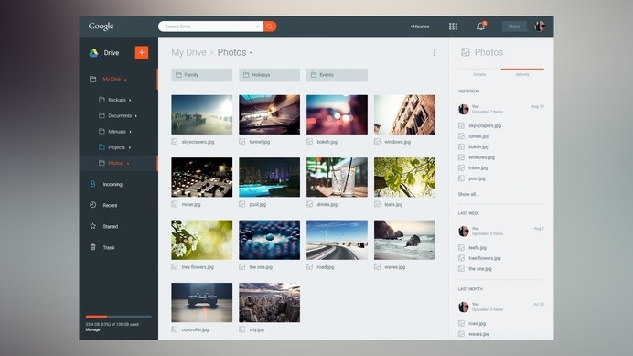Open the leafs.jpg thumbnail
The height and width of the screenshot is (356, 633).
click(404, 177)
